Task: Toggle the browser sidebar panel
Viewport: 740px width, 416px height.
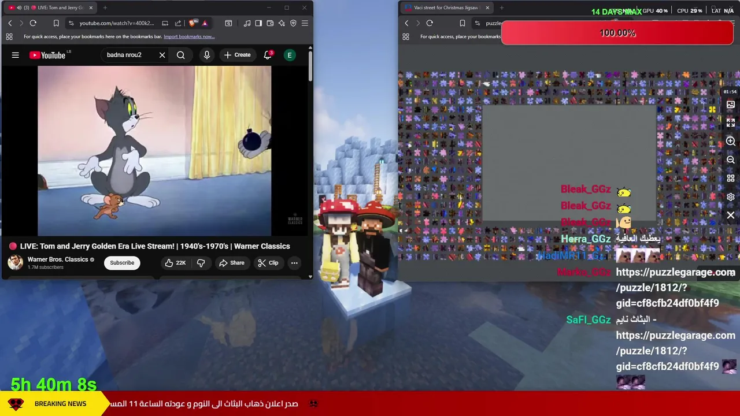Action: pyautogui.click(x=258, y=23)
